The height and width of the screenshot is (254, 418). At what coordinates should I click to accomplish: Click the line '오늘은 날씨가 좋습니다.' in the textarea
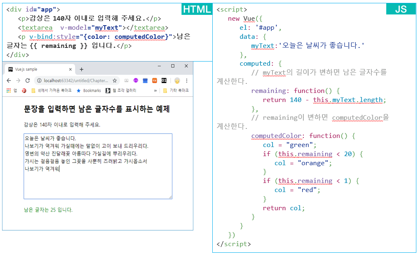(51, 138)
